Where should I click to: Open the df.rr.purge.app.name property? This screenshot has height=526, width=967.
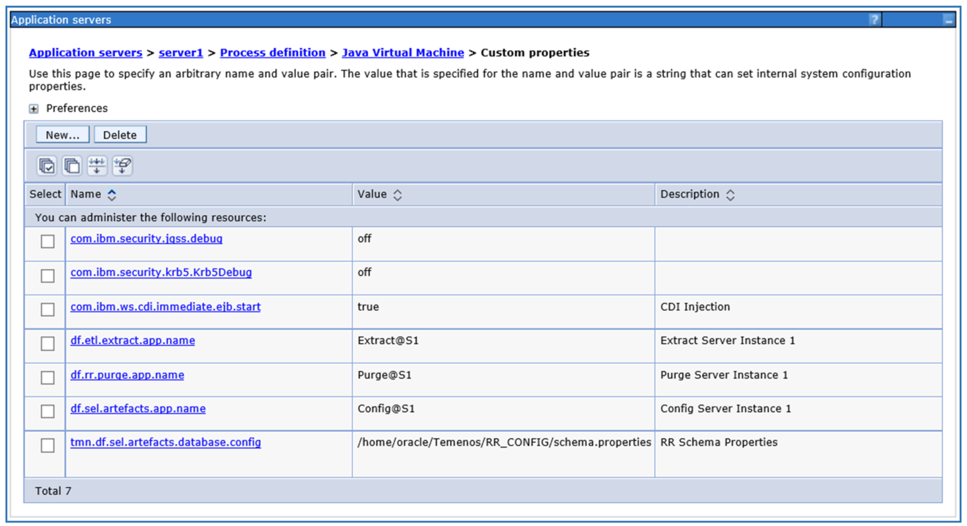point(127,375)
